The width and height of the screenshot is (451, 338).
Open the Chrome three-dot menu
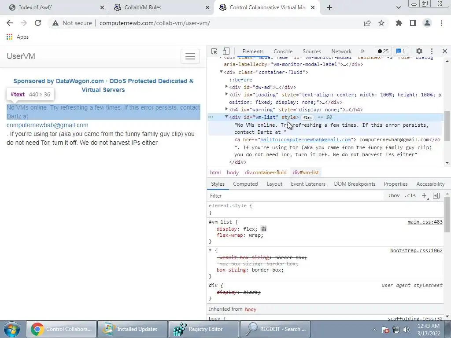441,23
